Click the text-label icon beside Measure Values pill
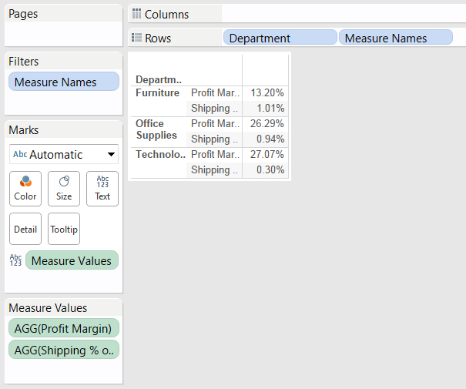 tap(15, 260)
